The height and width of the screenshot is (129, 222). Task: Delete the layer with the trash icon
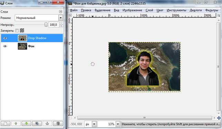coord(58,123)
